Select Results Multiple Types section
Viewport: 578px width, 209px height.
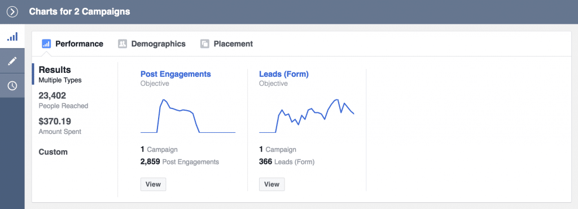pyautogui.click(x=60, y=74)
